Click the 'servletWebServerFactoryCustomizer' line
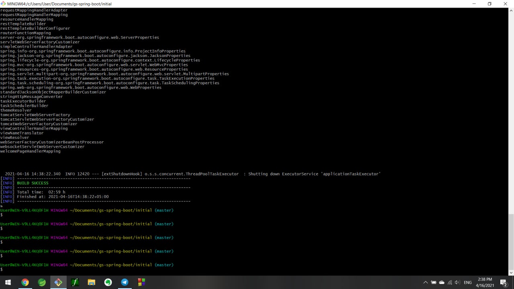Screen dimensions: 514x289 pyautogui.click(x=40, y=42)
